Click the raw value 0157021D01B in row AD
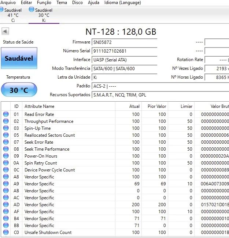Screen dimensions: 229x238 click(x=215, y=205)
